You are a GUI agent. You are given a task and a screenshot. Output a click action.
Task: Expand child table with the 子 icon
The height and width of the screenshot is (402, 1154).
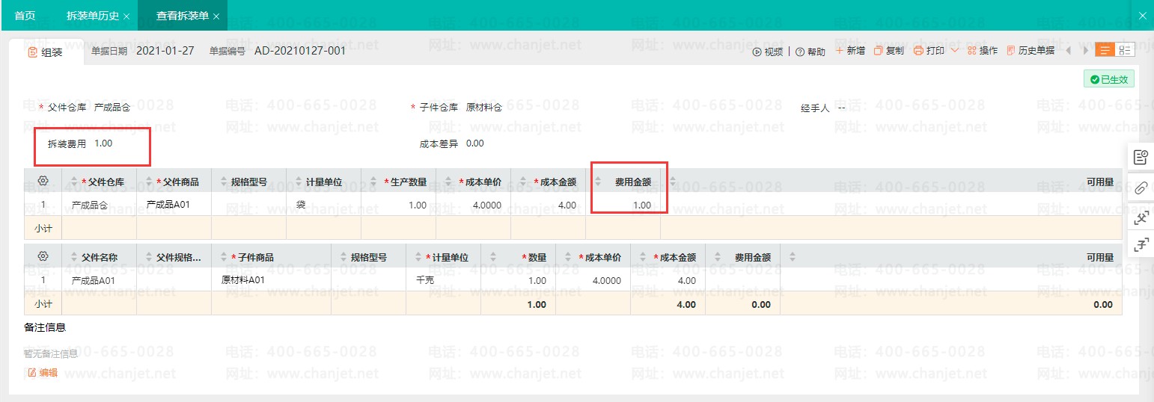point(1141,244)
